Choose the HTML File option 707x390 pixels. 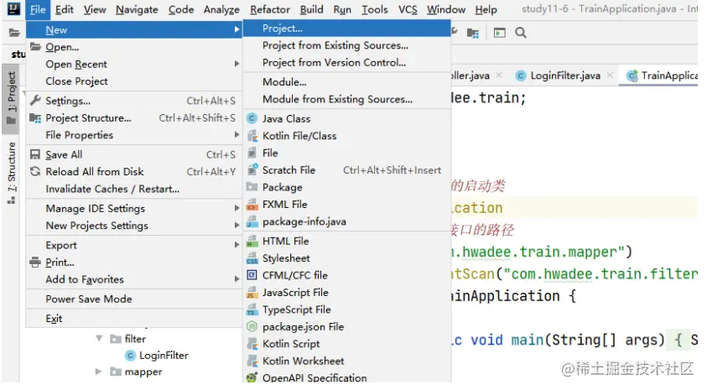click(x=285, y=241)
